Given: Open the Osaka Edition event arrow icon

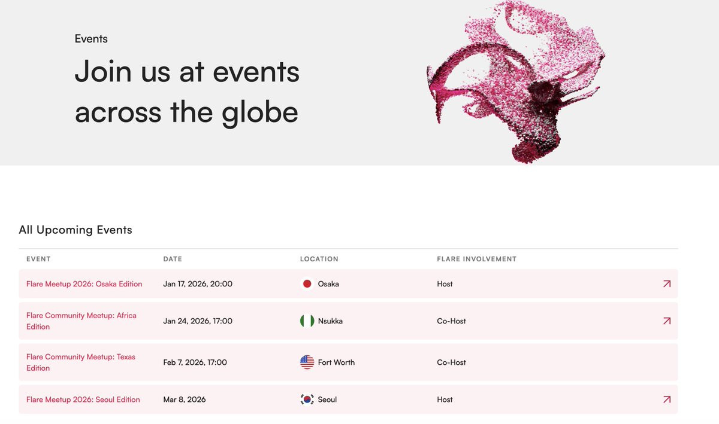Looking at the screenshot, I should (666, 284).
